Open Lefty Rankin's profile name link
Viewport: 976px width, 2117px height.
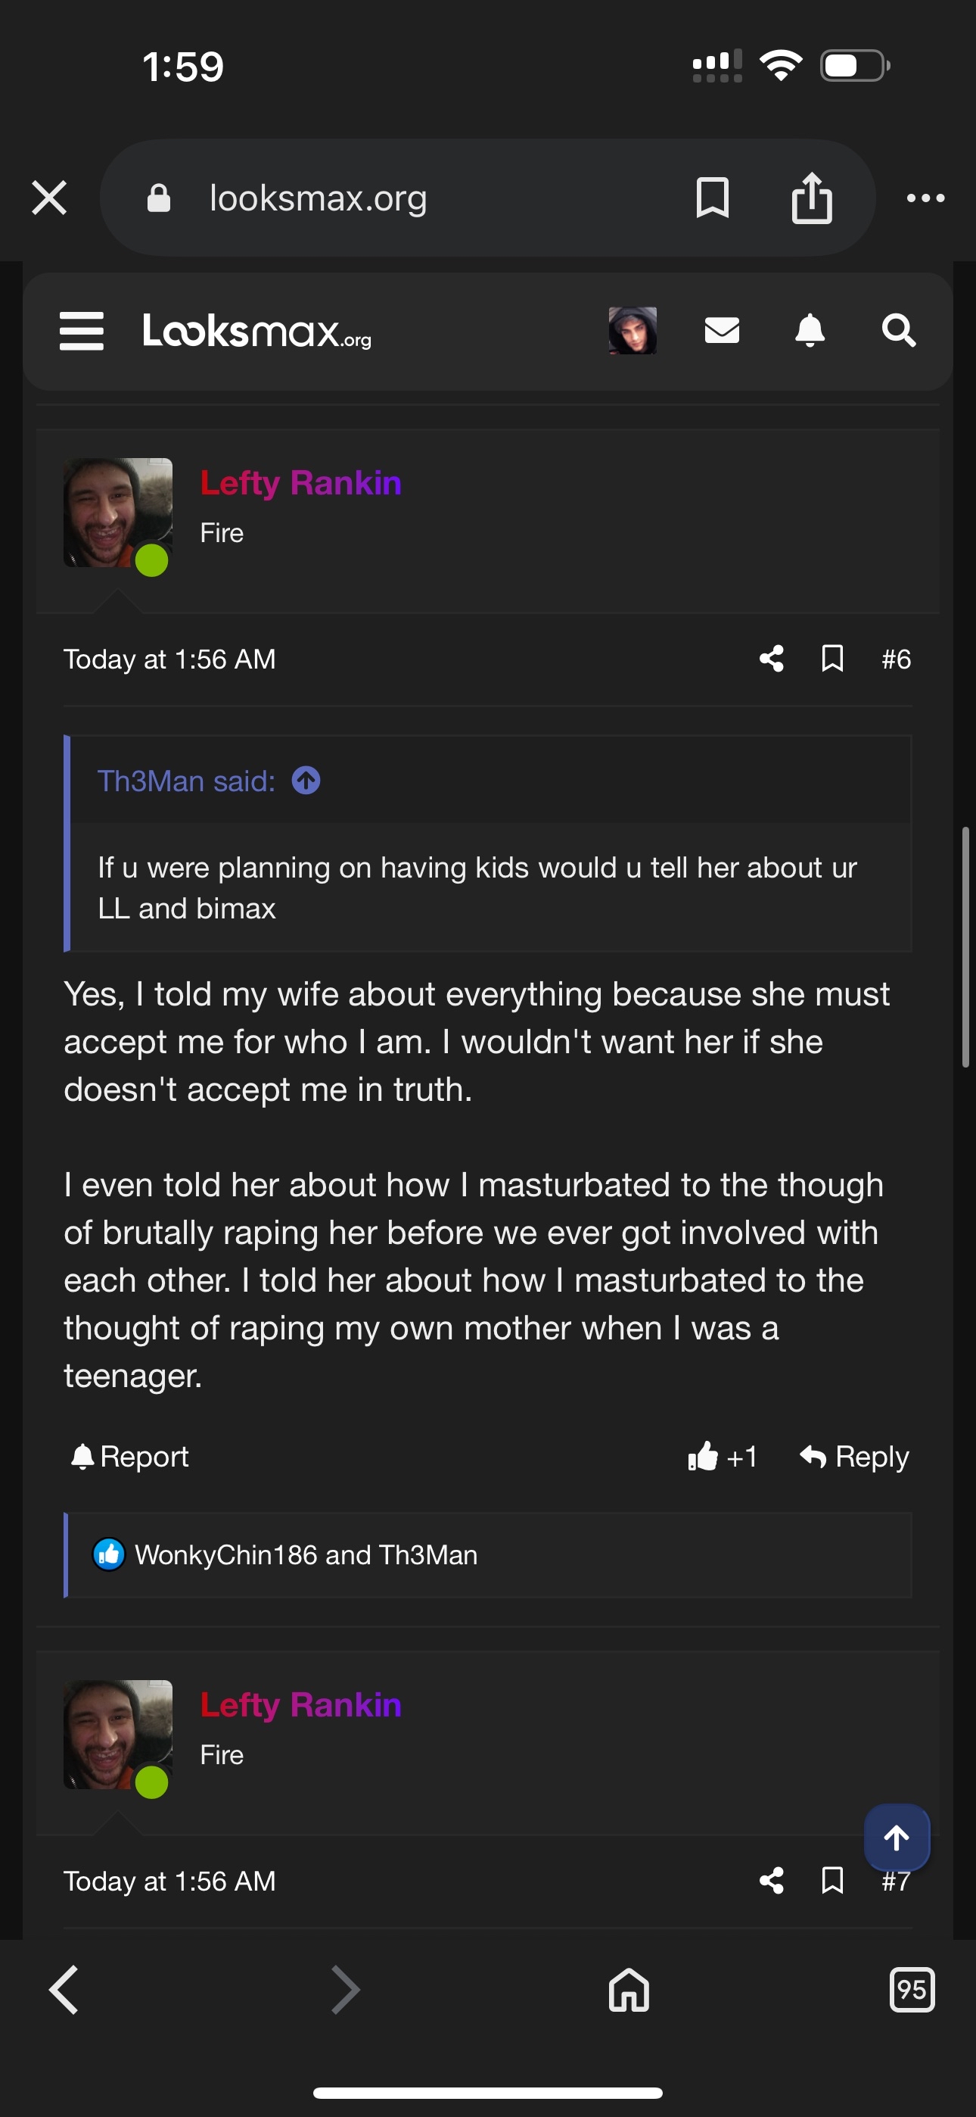point(300,483)
